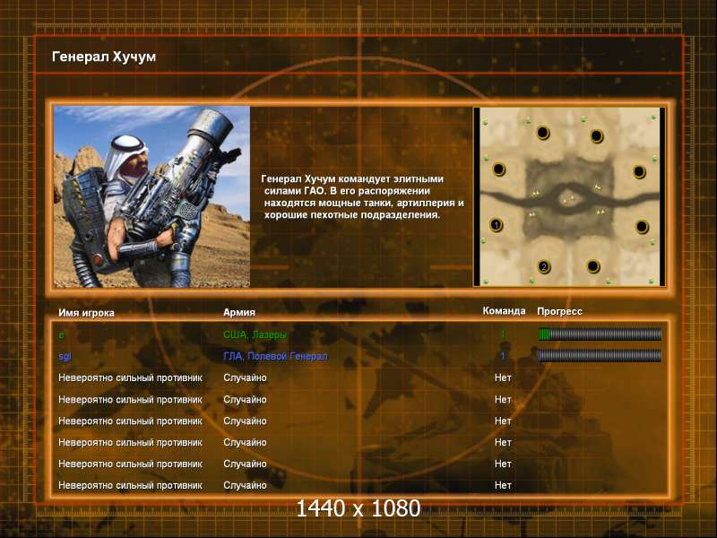This screenshot has width=717, height=538.
Task: Select start position marker 2 on minimap
Action: [x=544, y=266]
